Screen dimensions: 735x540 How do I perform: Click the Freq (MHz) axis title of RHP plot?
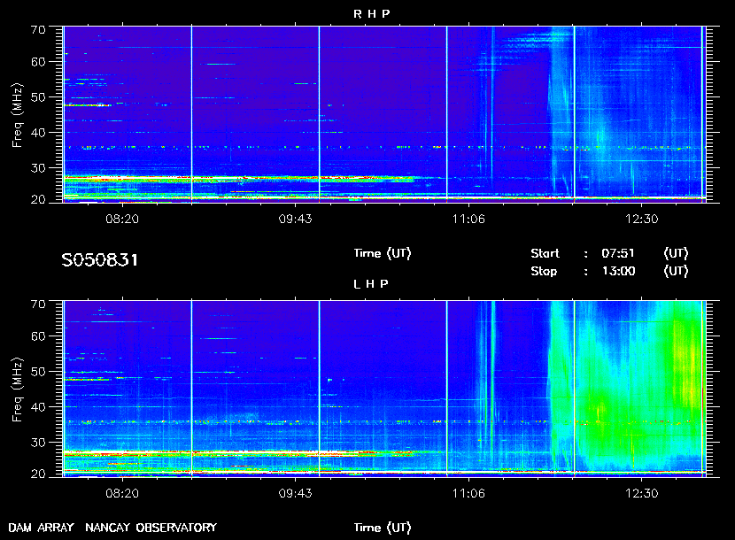18,115
